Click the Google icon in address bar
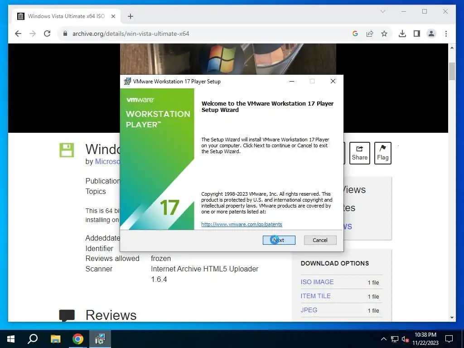 pos(355,34)
